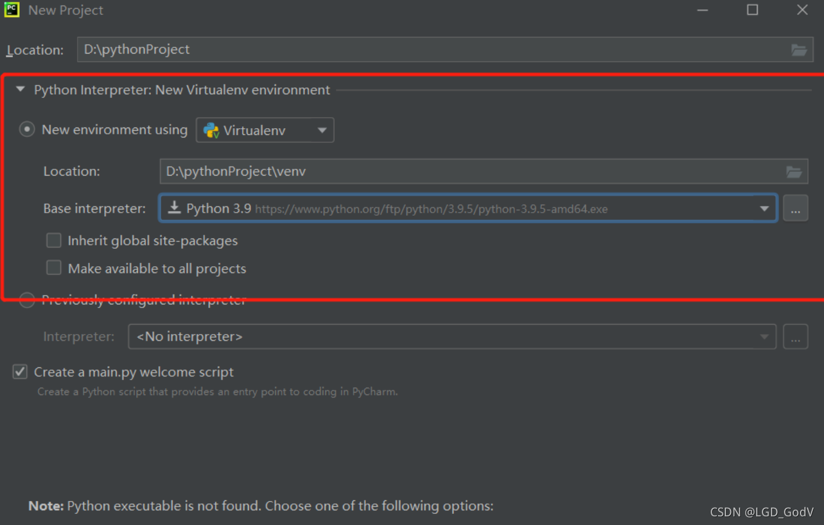Click the Base interpreter label
This screenshot has width=824, height=525.
pyautogui.click(x=94, y=208)
